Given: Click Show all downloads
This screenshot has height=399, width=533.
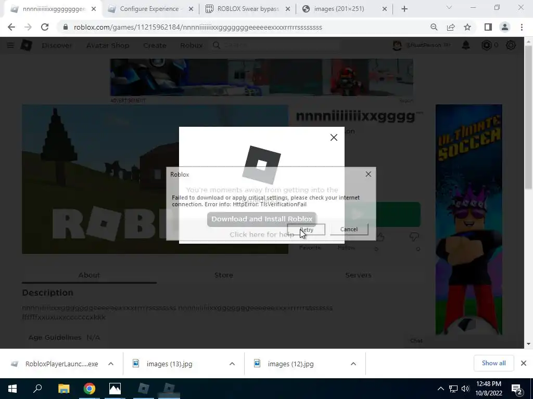Looking at the screenshot, I should (493, 363).
